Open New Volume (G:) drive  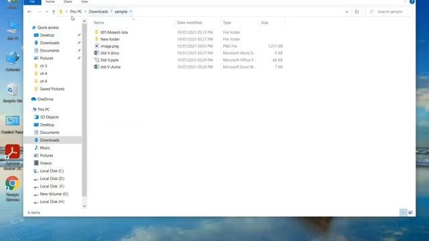(x=54, y=193)
